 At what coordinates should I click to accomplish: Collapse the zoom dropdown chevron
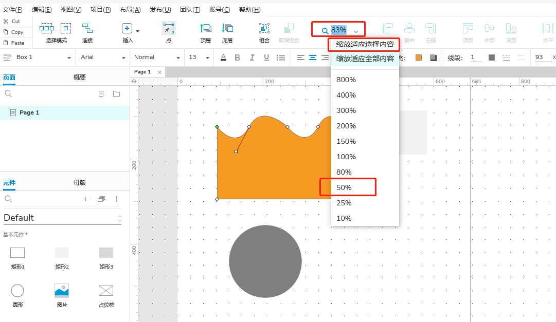click(x=355, y=31)
